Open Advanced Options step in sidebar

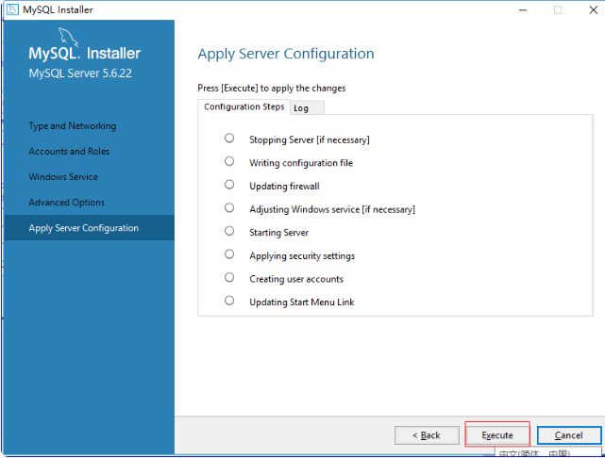tap(66, 203)
